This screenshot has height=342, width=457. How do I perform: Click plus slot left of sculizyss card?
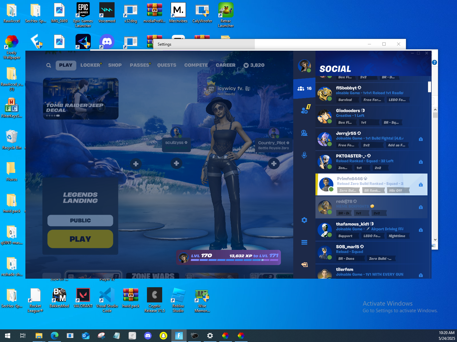[x=136, y=164]
